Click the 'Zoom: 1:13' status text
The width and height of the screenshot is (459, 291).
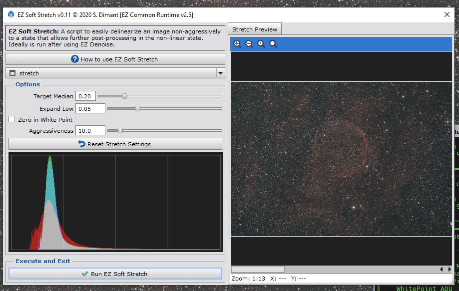coord(248,279)
